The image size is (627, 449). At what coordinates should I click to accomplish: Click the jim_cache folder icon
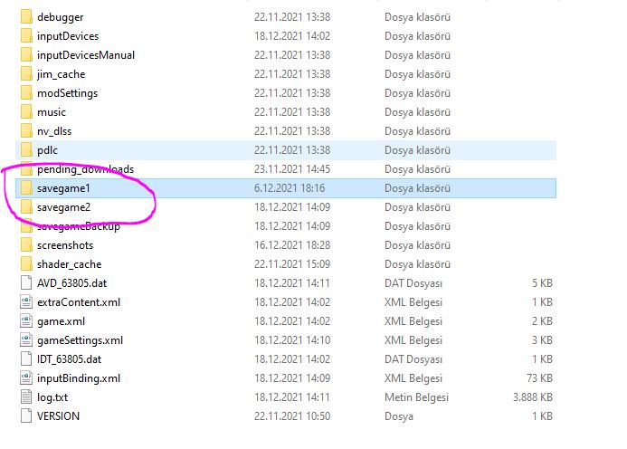click(26, 74)
